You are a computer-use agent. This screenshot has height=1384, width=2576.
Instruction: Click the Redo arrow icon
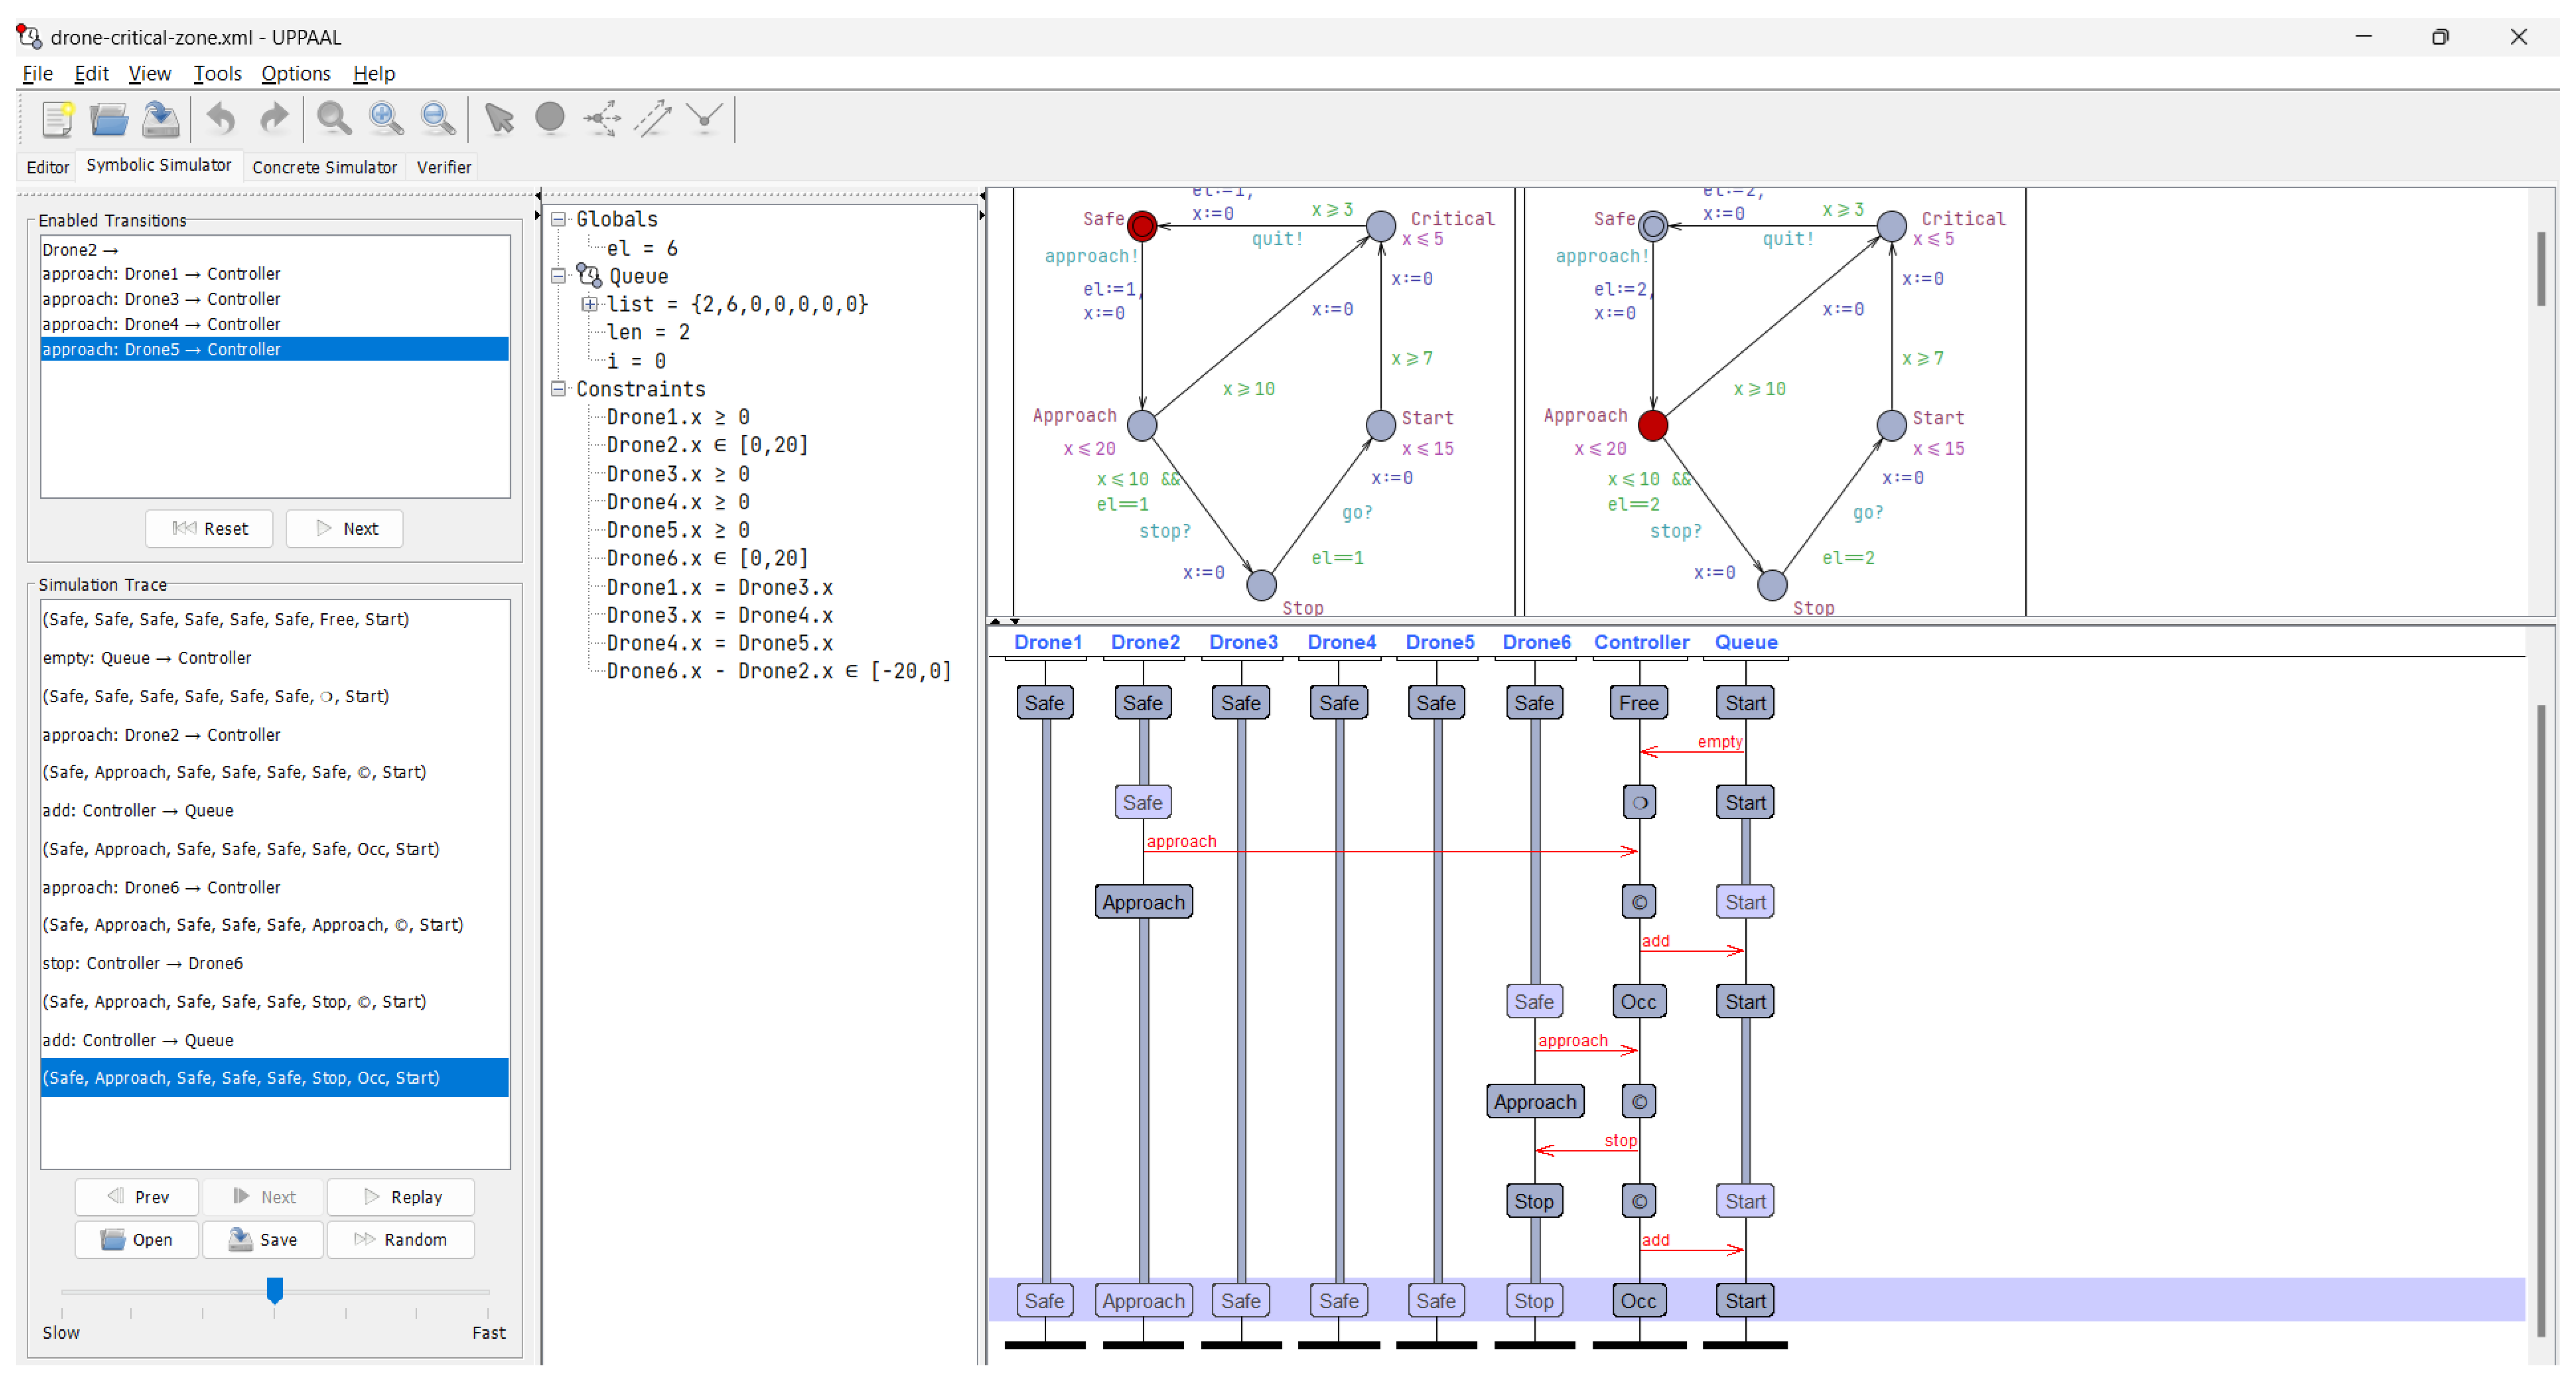pos(273,119)
